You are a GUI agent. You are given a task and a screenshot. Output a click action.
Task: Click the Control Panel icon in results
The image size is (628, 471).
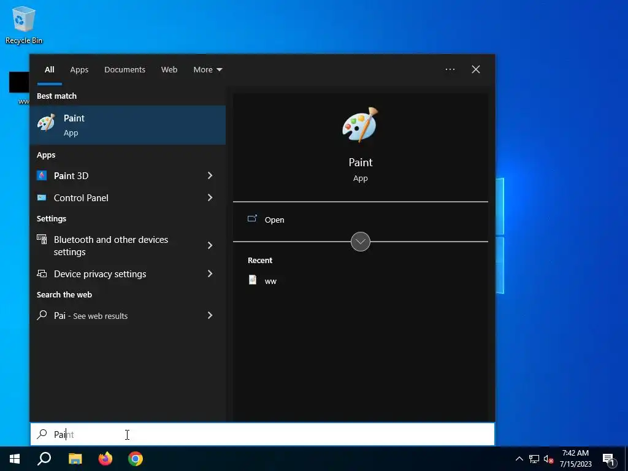click(x=42, y=197)
